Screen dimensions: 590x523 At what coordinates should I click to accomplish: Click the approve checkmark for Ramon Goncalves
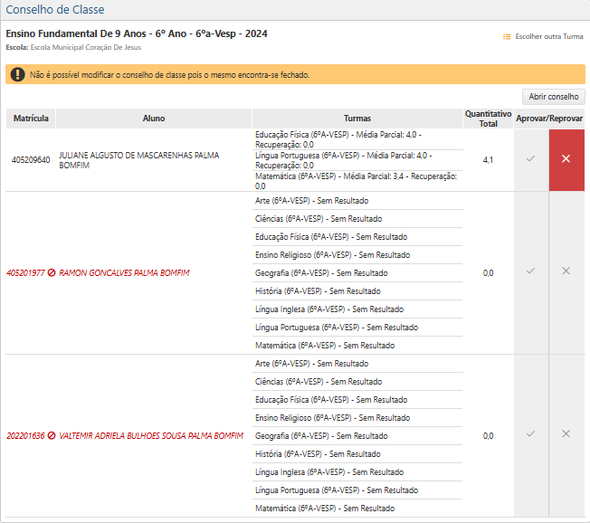click(530, 271)
